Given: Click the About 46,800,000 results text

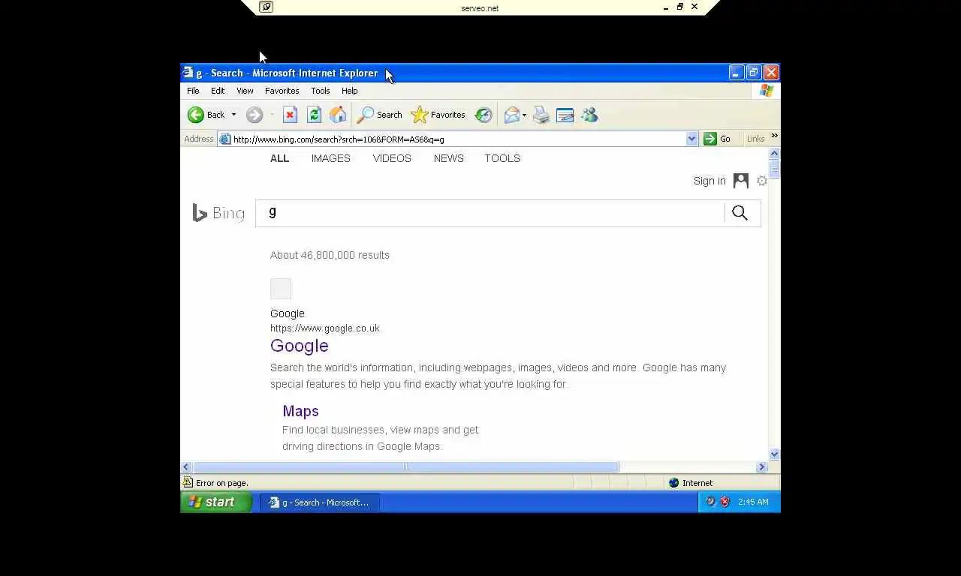Looking at the screenshot, I should [x=330, y=255].
